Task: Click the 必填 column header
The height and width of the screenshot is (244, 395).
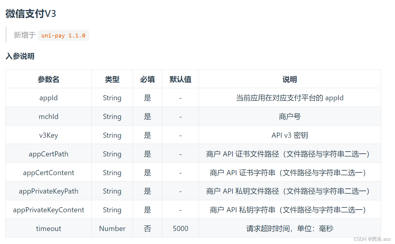Action: pyautogui.click(x=147, y=79)
